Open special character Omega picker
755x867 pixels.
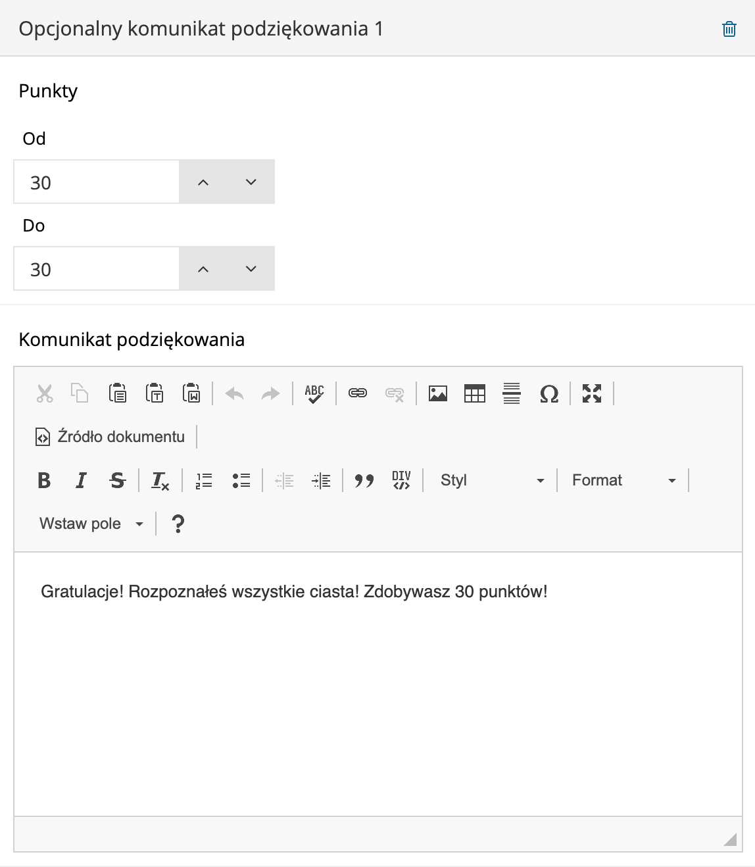click(548, 393)
